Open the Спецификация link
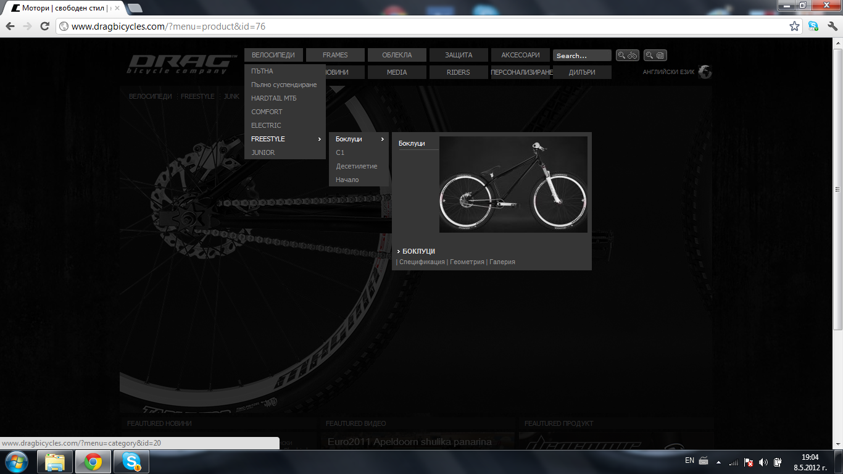The image size is (843, 474). 421,262
